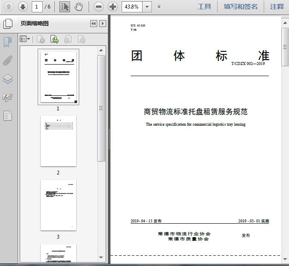The image size is (289, 266).
Task: Click the 页面缩略图 panel title
Action: [35, 24]
